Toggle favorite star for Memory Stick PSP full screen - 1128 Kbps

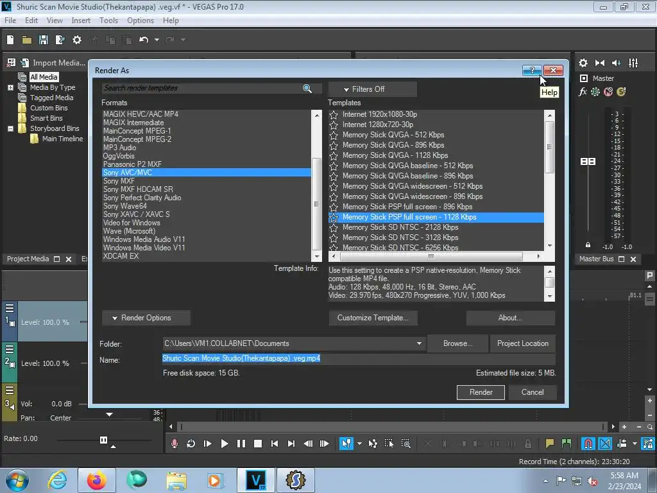point(334,217)
